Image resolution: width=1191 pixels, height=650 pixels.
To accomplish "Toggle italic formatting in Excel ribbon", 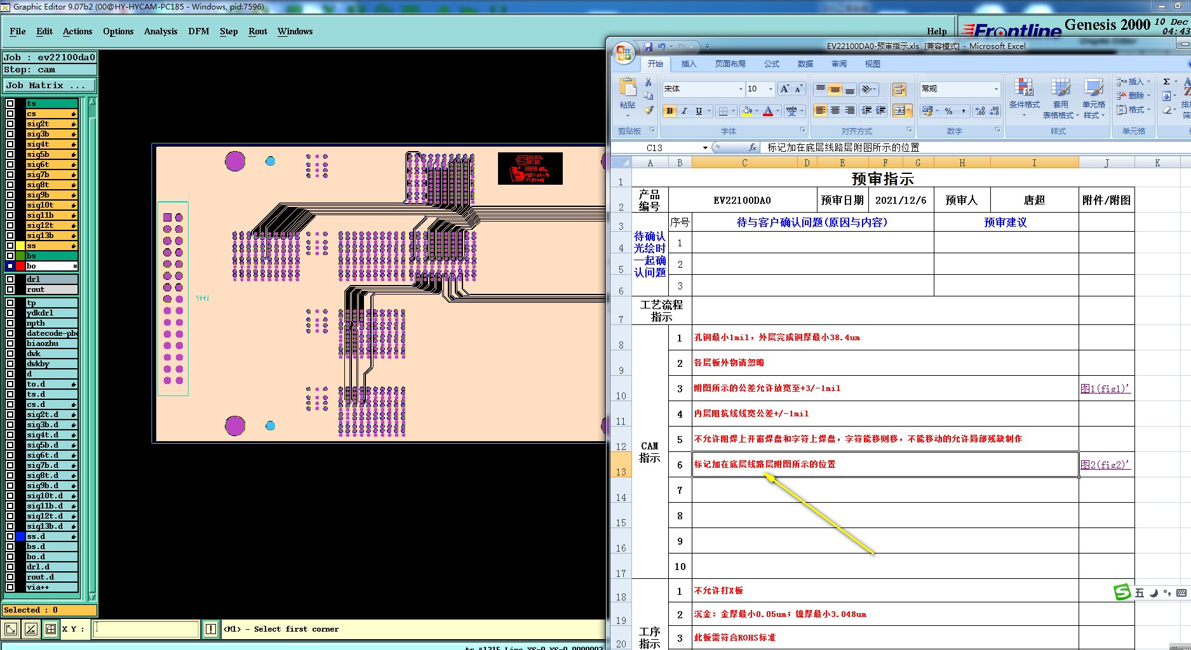I will point(684,111).
